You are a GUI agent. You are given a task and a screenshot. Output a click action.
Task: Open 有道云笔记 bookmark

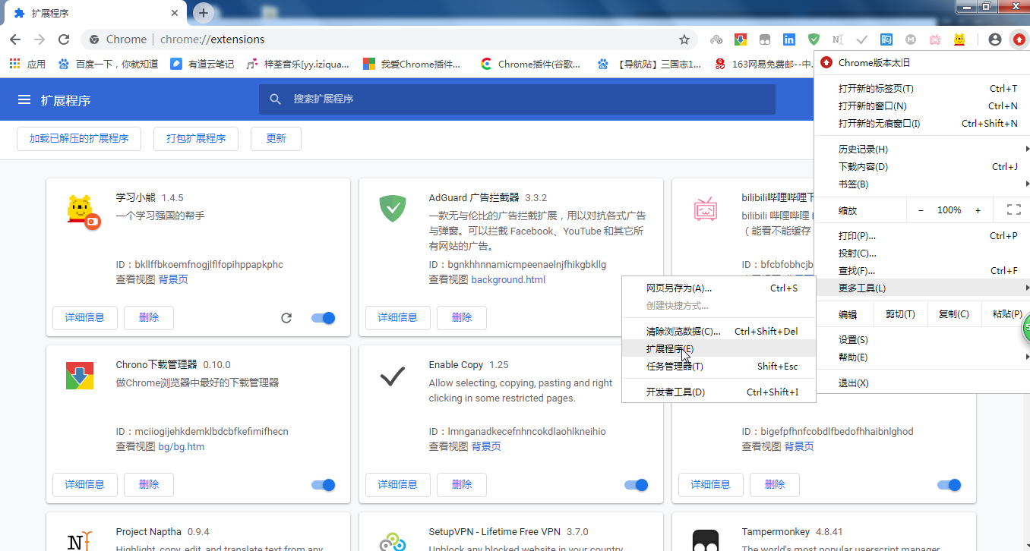[x=202, y=64]
